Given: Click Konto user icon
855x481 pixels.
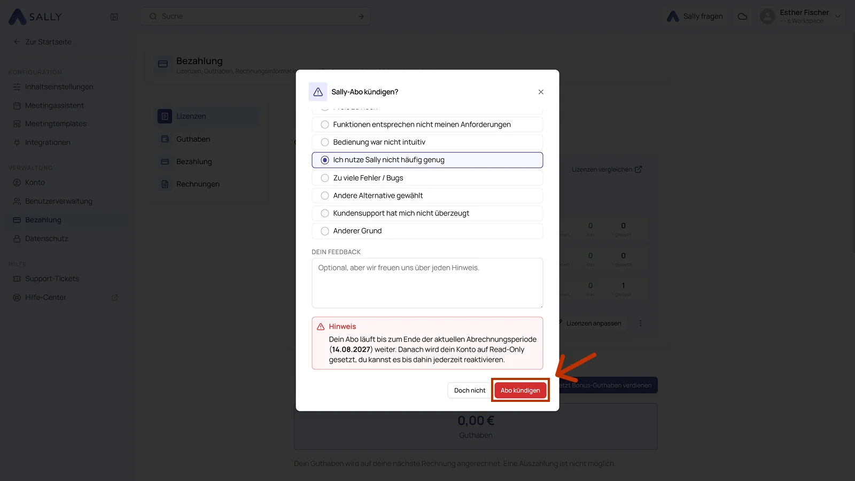Looking at the screenshot, I should tap(17, 183).
